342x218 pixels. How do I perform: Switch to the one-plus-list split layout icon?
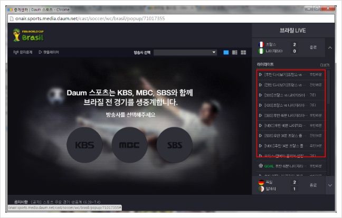[x=235, y=52]
